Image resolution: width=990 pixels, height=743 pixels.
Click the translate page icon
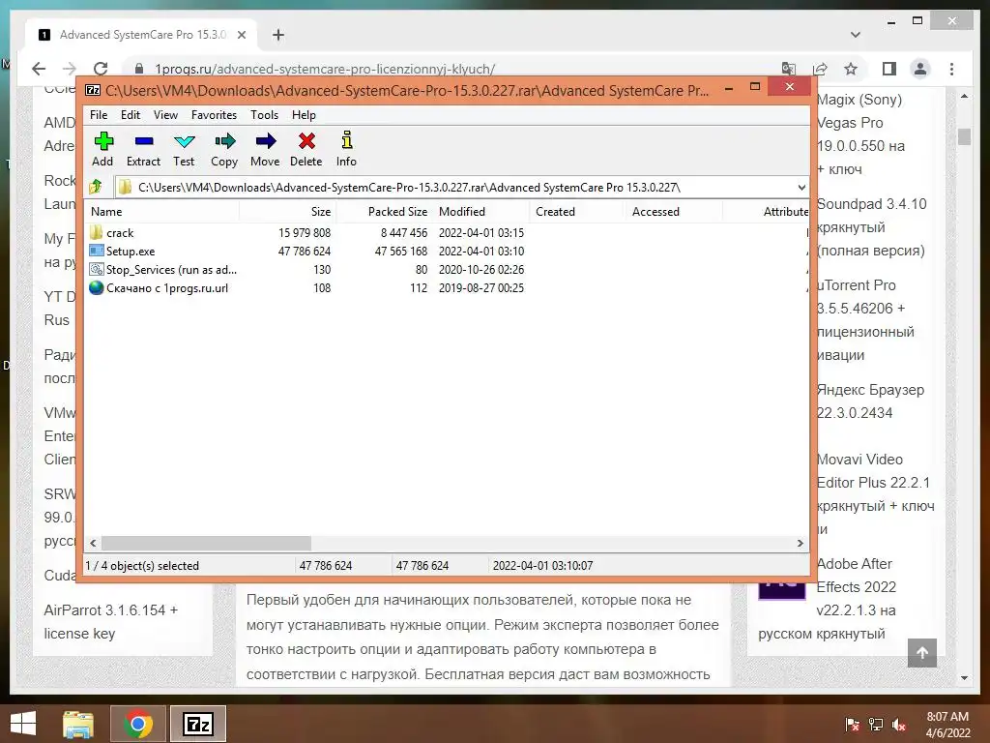pos(789,69)
